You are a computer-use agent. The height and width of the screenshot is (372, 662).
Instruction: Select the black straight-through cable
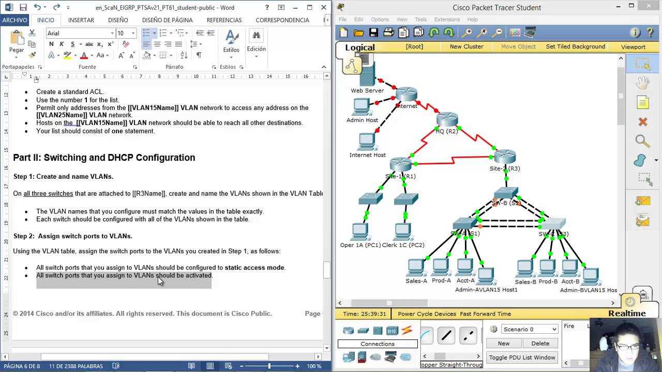pos(446,336)
